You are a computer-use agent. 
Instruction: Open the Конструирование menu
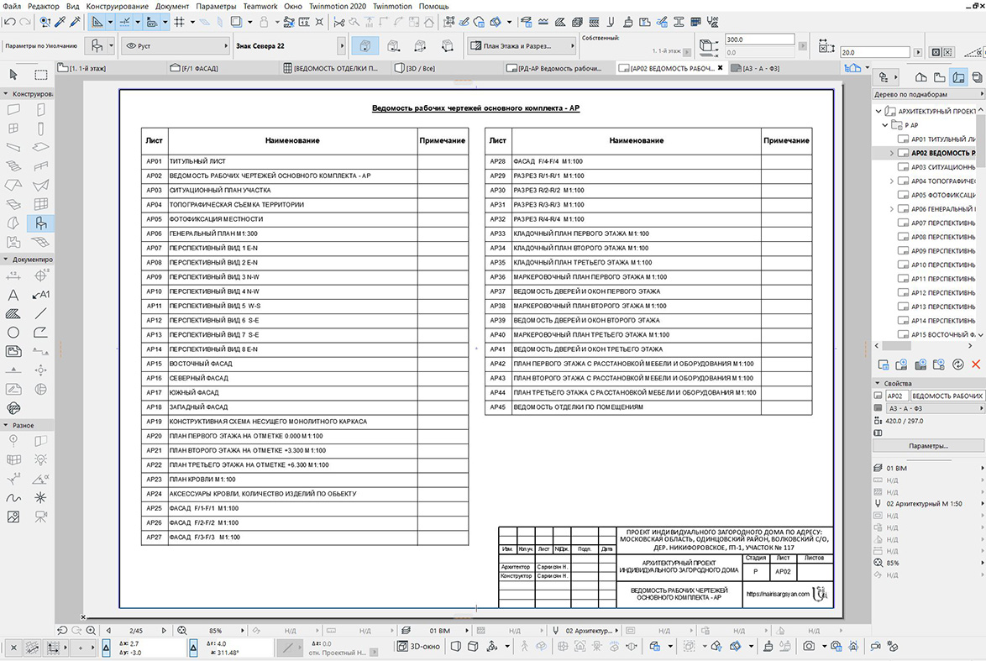click(117, 6)
